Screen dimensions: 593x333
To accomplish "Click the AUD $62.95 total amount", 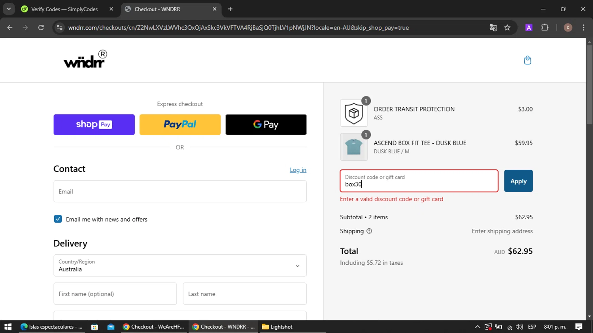I will click(x=513, y=251).
